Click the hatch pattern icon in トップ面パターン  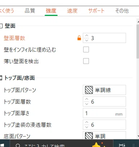[89, 90]
